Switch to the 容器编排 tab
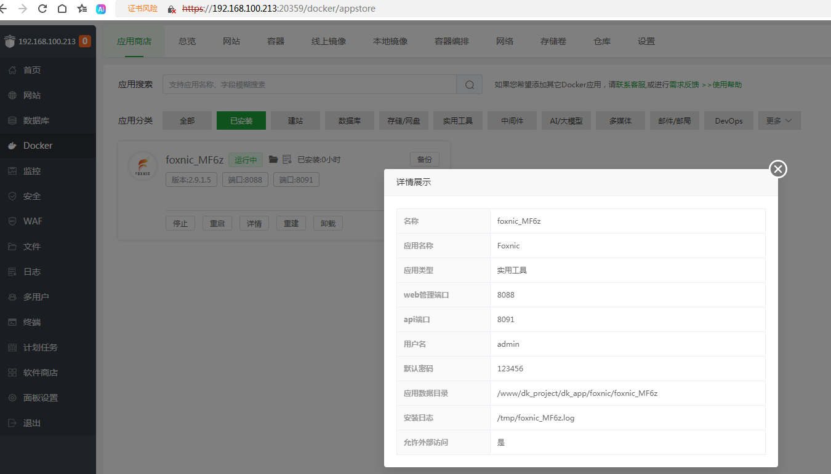 452,41
